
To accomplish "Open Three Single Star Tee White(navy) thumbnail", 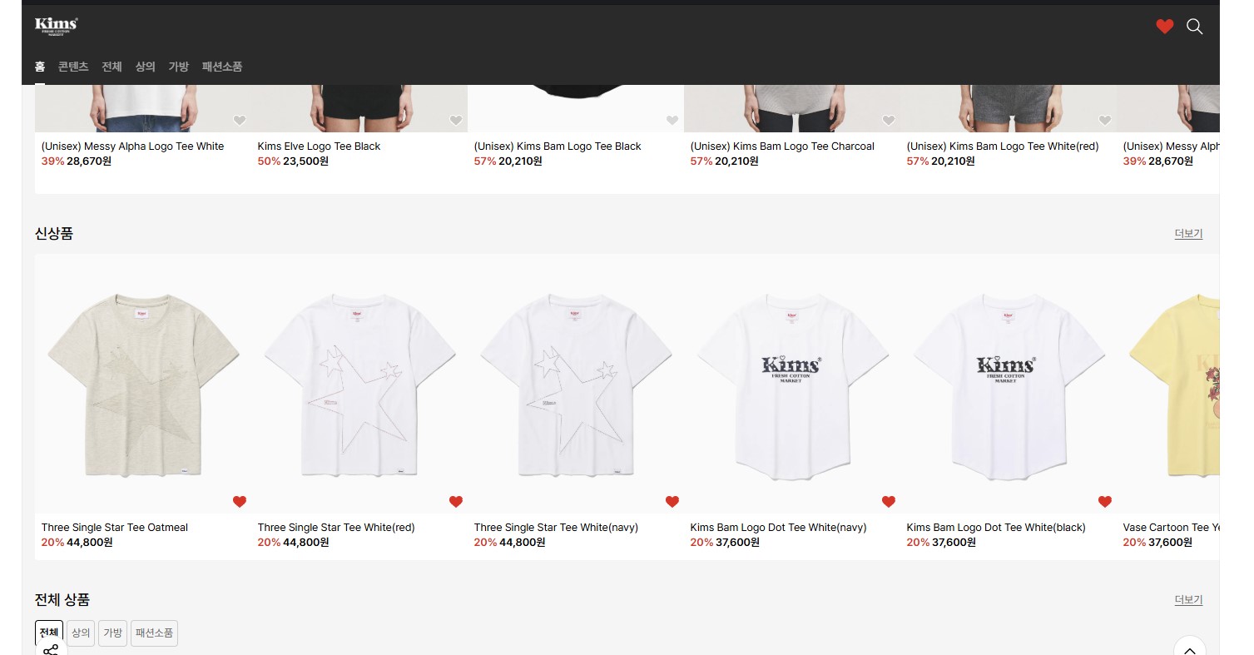I will [x=576, y=385].
